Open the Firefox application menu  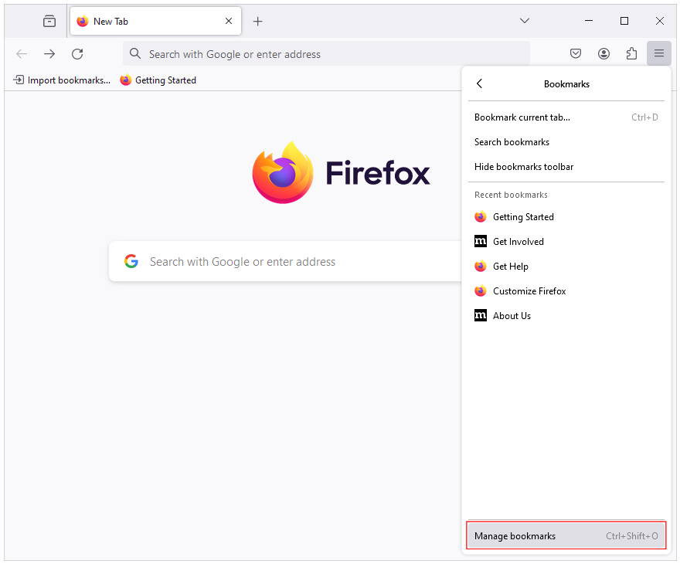click(x=658, y=53)
